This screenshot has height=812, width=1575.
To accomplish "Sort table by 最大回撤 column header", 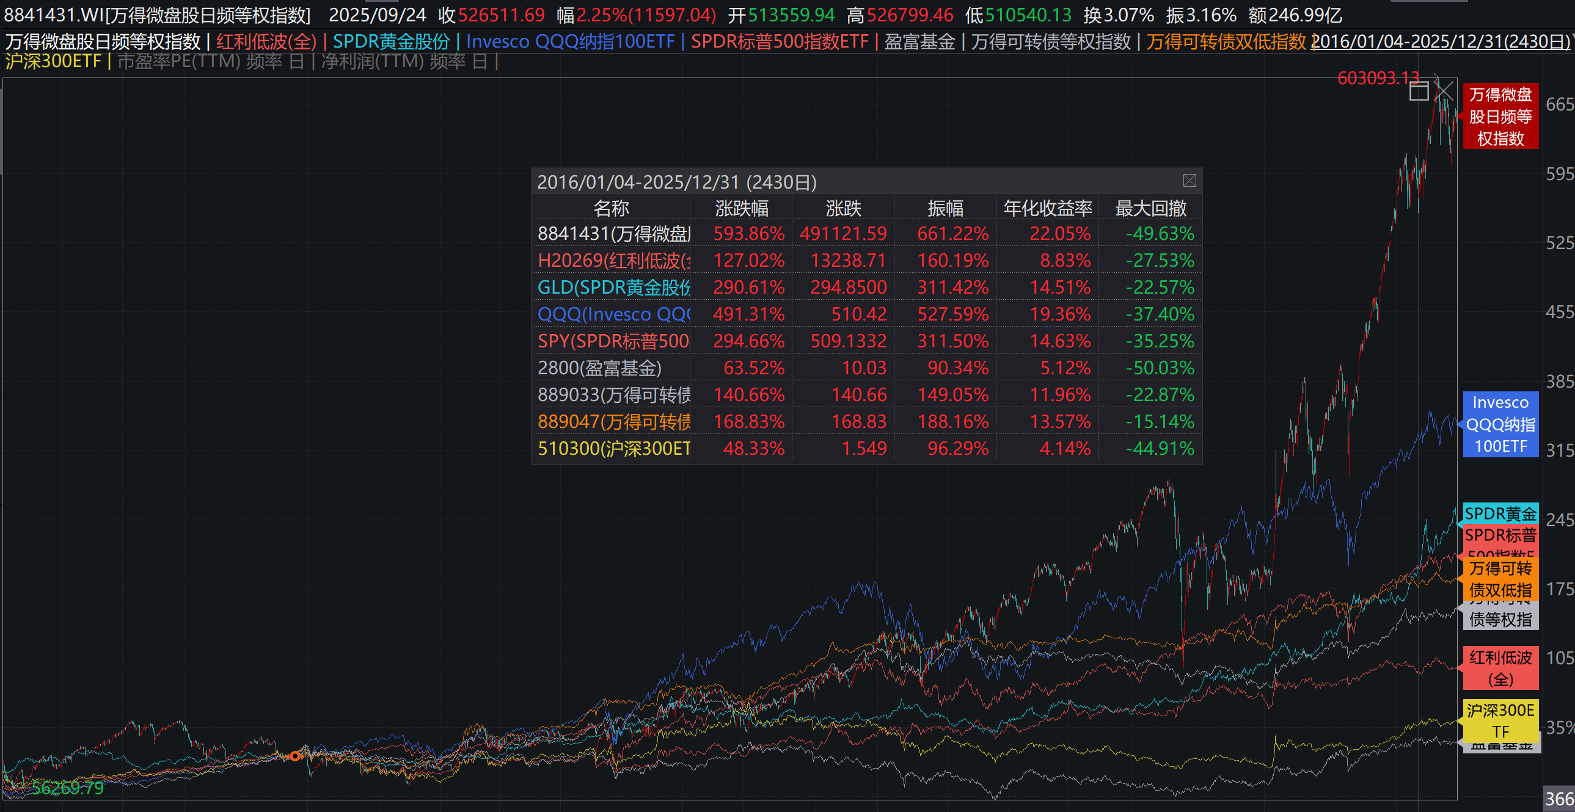I will pos(1150,208).
